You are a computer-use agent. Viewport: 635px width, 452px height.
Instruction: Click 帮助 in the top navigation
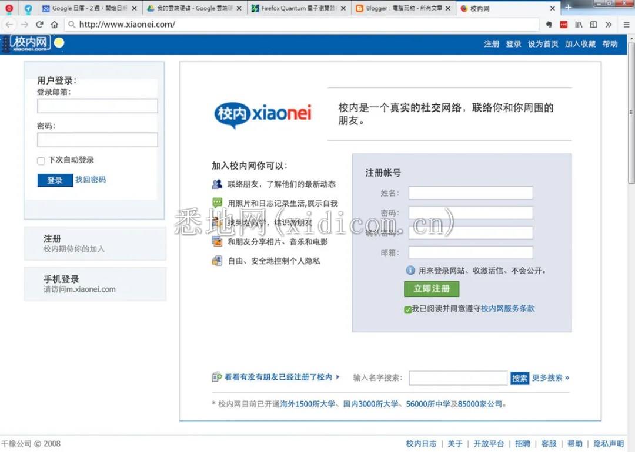click(610, 43)
